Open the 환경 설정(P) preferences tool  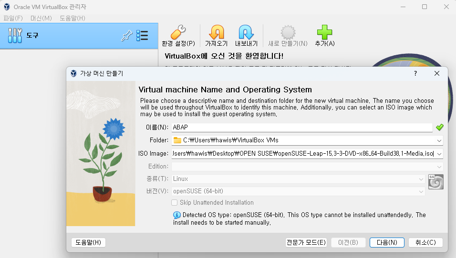[178, 36]
